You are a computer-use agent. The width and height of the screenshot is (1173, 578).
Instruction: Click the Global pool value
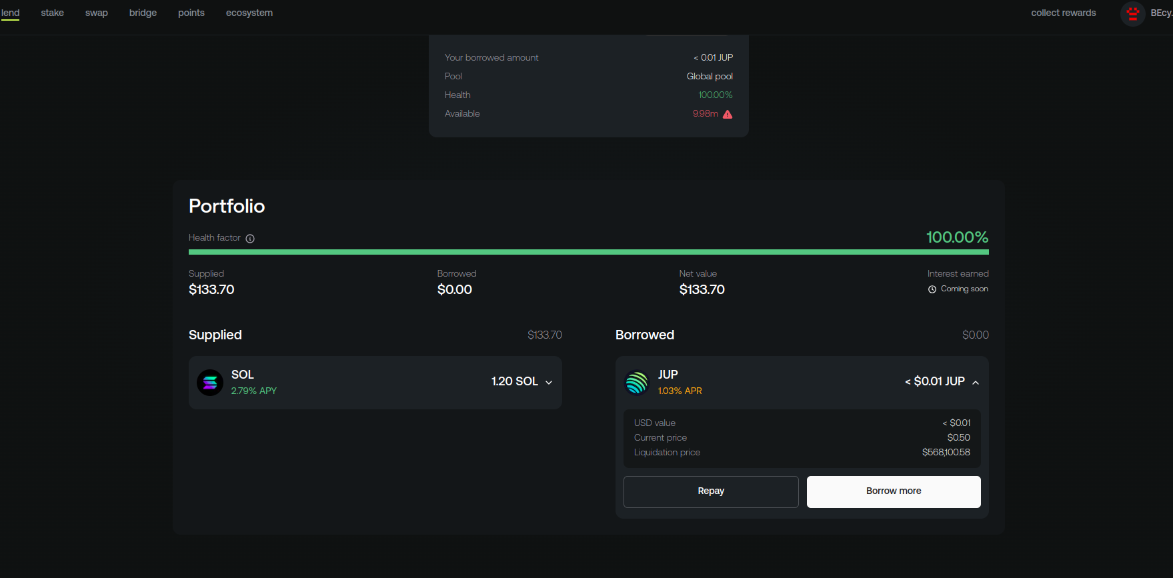710,77
